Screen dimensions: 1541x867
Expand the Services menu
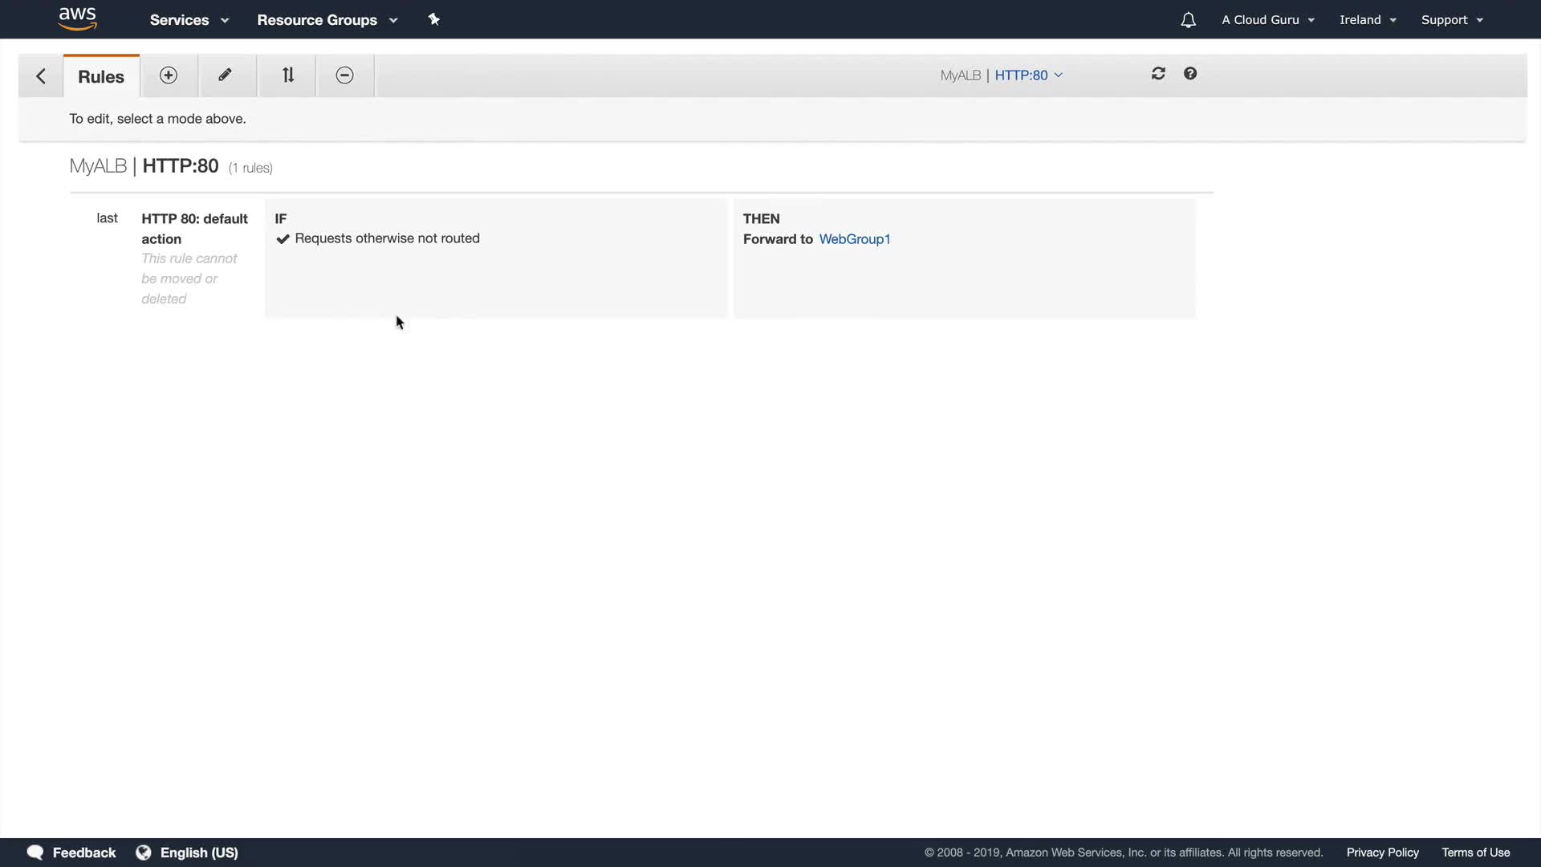tap(189, 20)
